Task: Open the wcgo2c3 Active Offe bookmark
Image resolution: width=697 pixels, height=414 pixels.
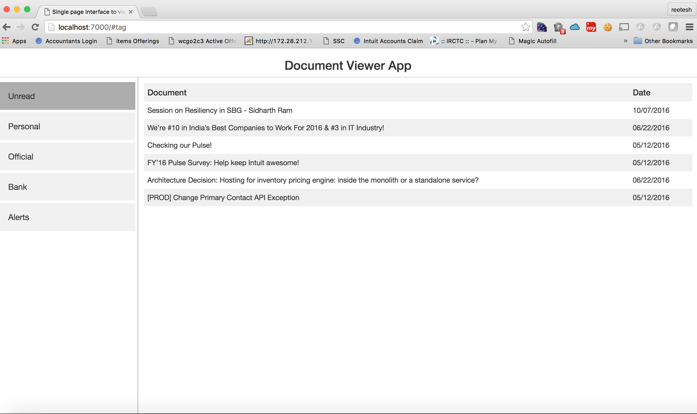Action: tap(203, 41)
